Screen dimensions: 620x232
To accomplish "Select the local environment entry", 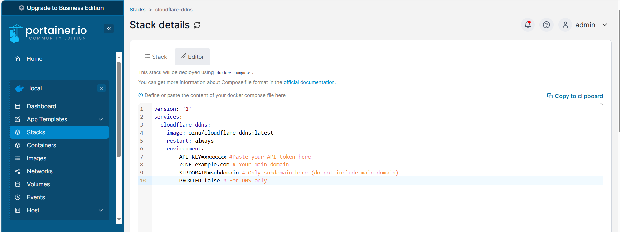I will point(59,88).
